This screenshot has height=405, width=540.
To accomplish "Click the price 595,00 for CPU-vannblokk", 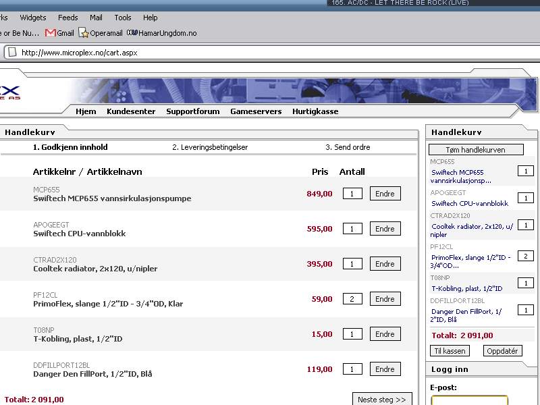I will pyautogui.click(x=319, y=229).
